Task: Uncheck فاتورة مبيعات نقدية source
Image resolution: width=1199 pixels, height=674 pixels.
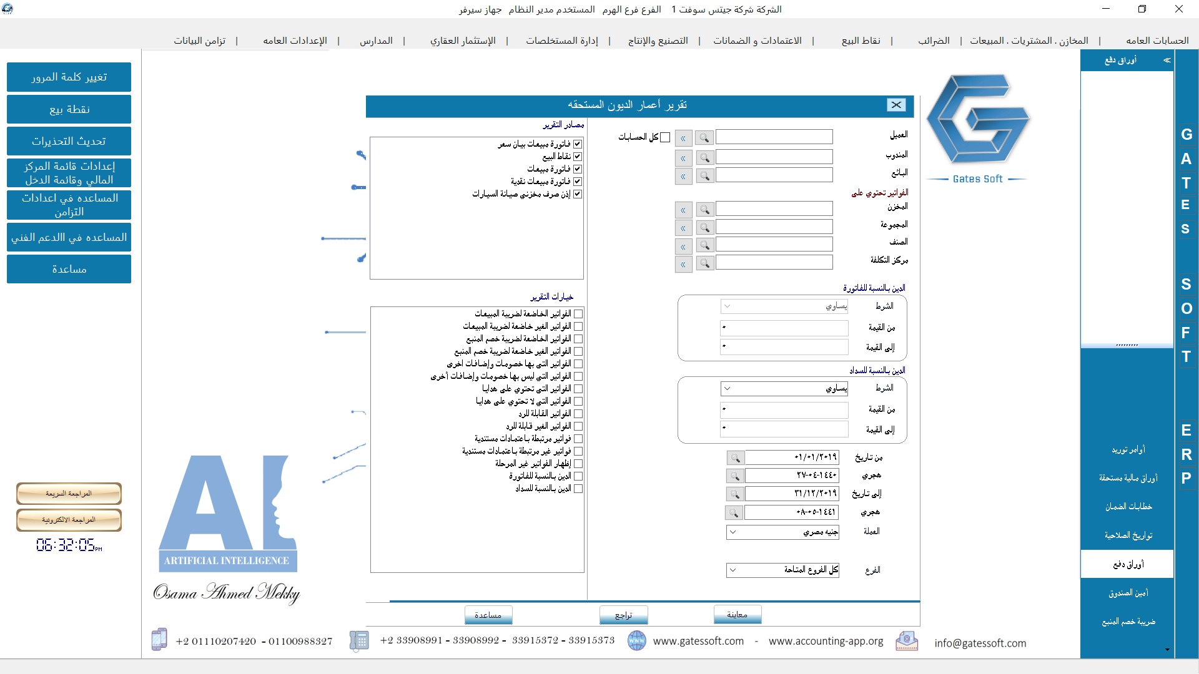Action: [578, 181]
